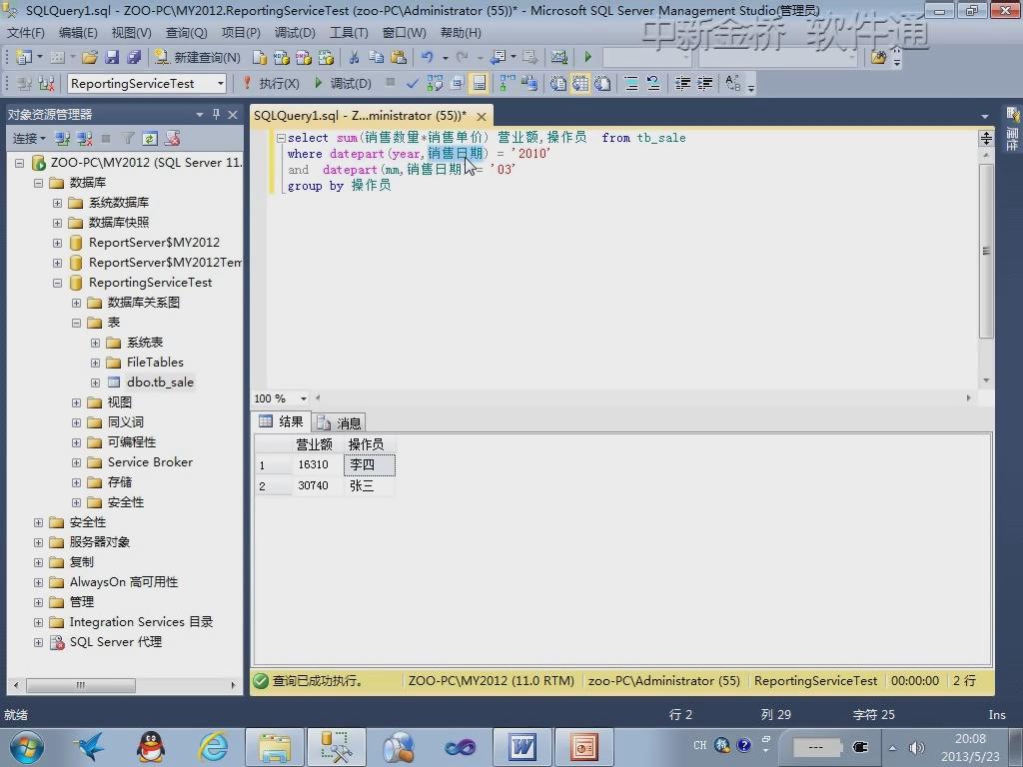Close the Object Explorer panel
1023x767 pixels.
tap(233, 115)
